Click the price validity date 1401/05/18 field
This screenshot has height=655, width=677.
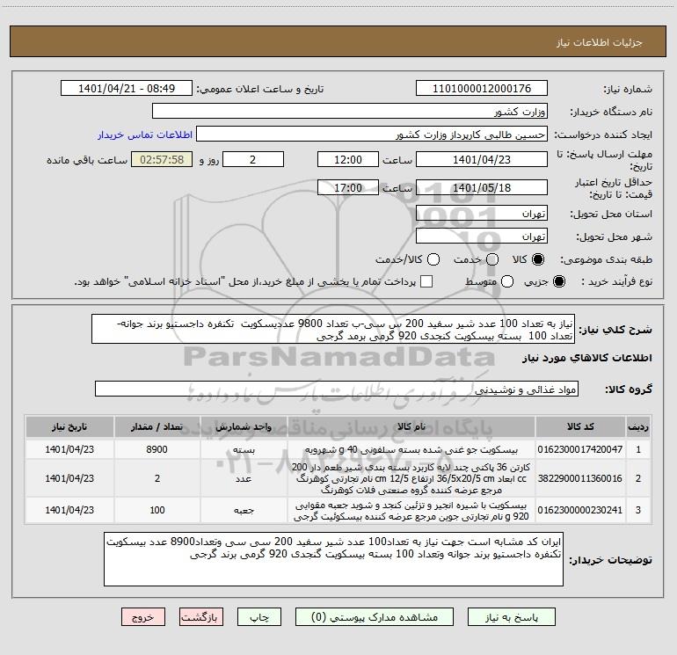(482, 187)
